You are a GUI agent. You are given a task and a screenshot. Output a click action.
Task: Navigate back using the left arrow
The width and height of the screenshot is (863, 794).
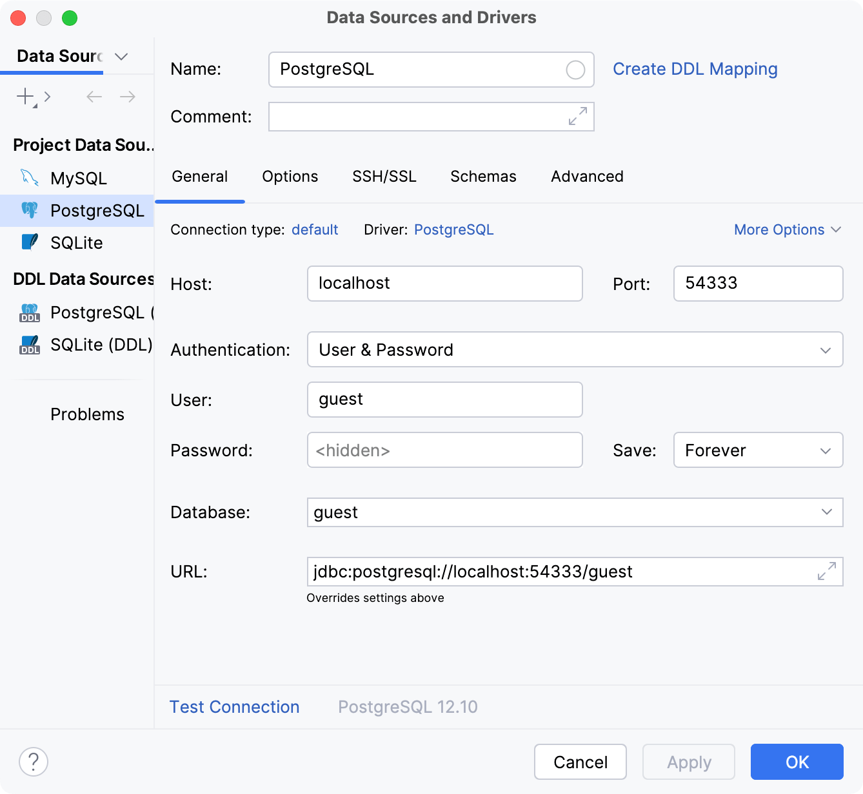[94, 97]
